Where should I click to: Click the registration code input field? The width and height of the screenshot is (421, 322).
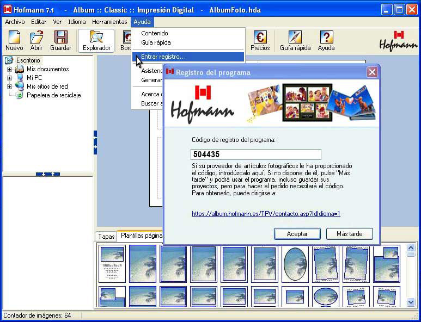click(x=256, y=154)
